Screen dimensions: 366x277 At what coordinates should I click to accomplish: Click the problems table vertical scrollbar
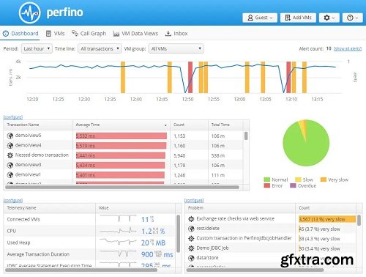pos(359,220)
